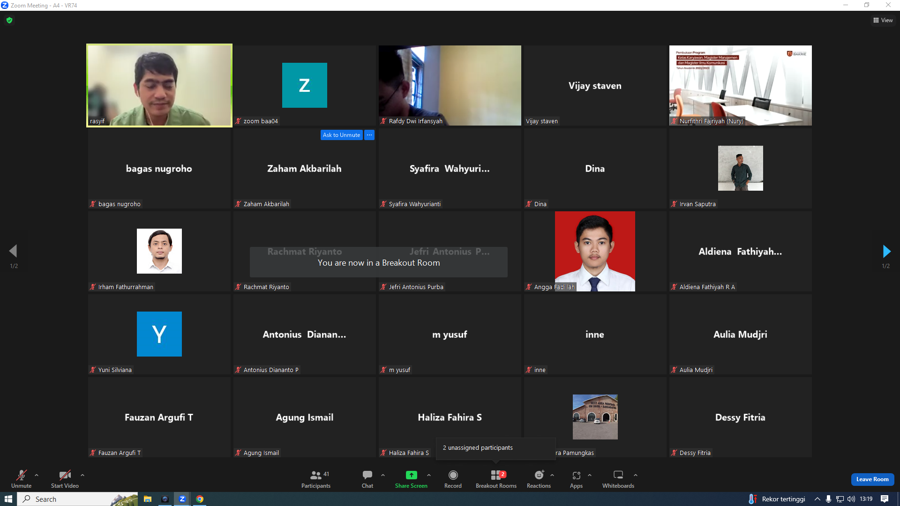
Task: Open the View layout menu
Action: pos(883,20)
